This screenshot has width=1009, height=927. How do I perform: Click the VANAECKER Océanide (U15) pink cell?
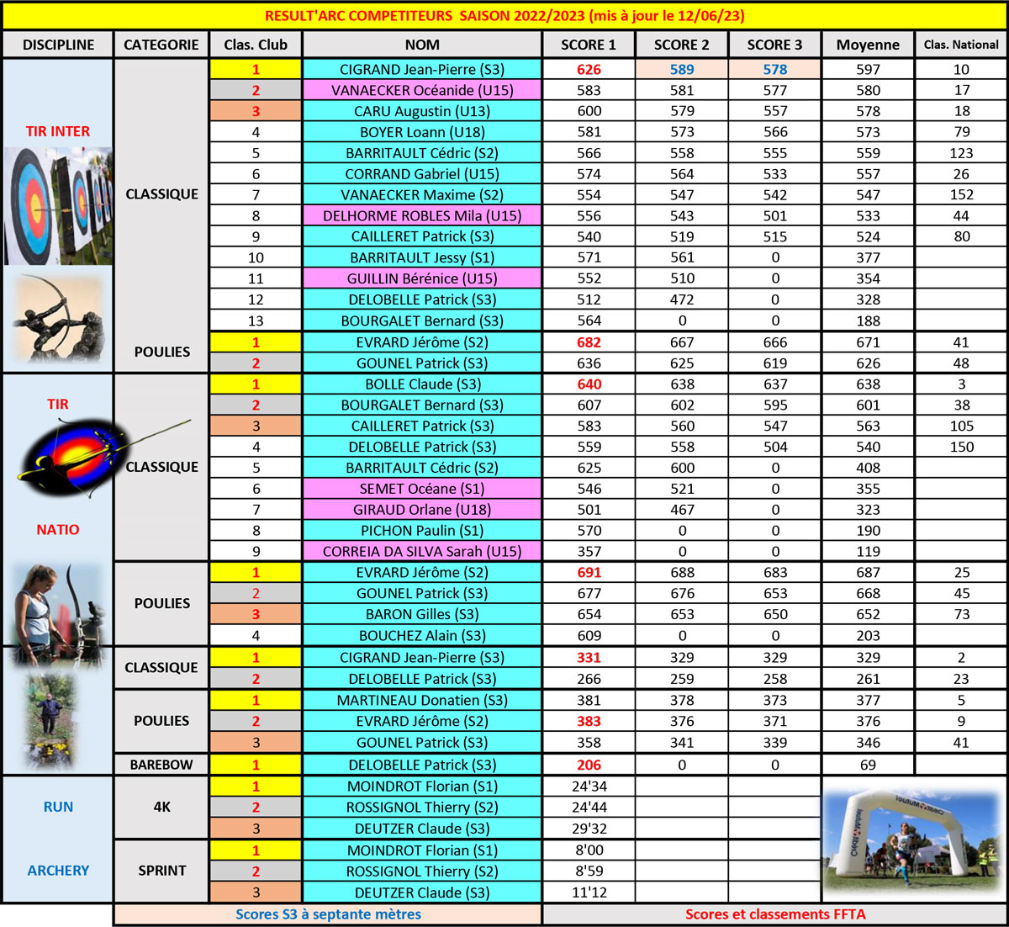click(x=422, y=90)
